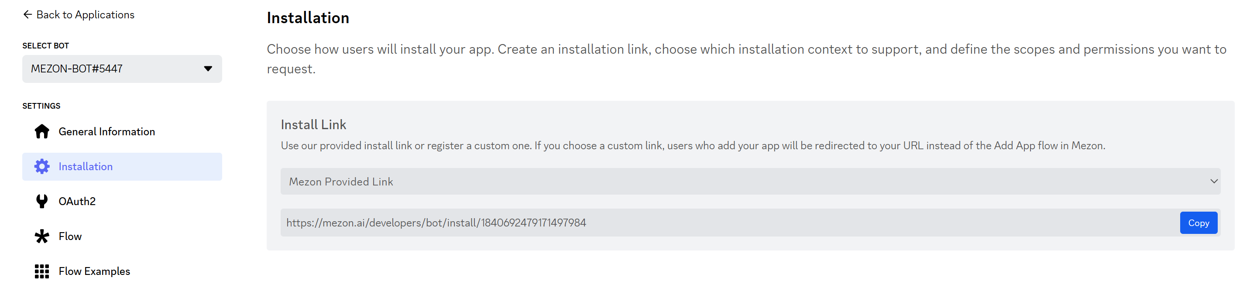Click the Installation page heading
Viewport: 1257px width, 288px height.
pyautogui.click(x=308, y=18)
